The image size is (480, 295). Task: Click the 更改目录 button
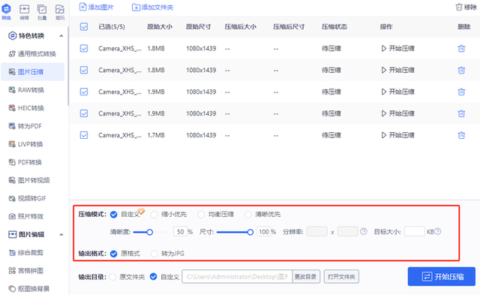[306, 277]
